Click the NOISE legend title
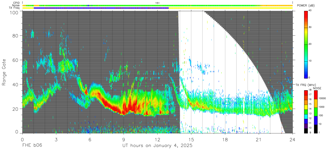The height and width of the screenshot is (151, 329). [x=317, y=88]
